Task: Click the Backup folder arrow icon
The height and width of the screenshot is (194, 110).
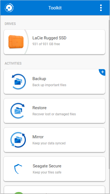Action: (x=19, y=81)
